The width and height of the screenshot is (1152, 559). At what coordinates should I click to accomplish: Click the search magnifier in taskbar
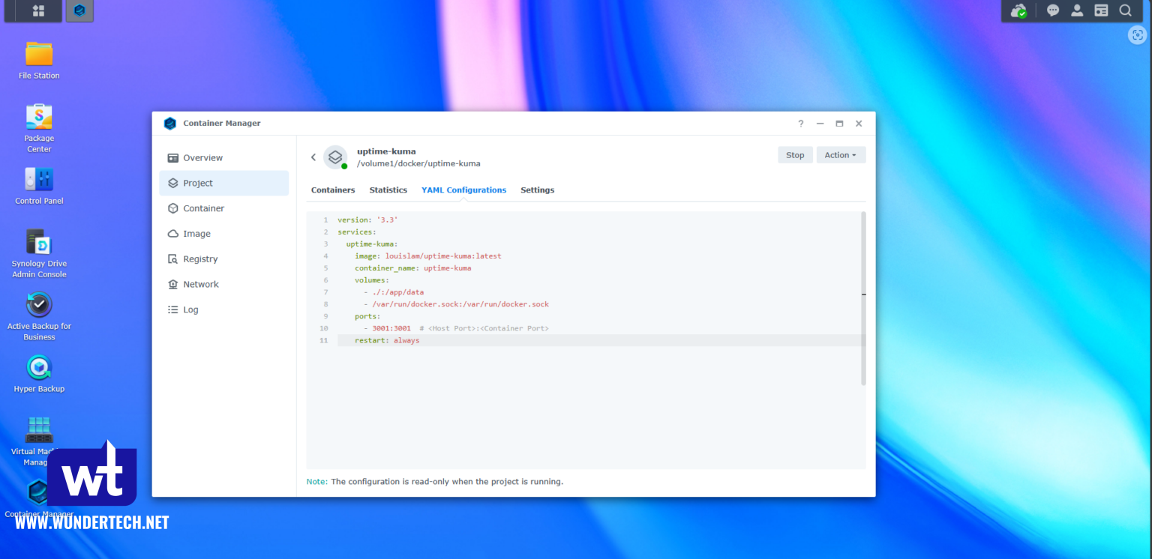[1125, 10]
